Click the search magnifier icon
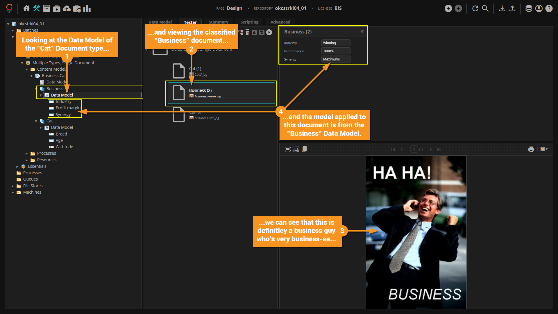This screenshot has width=558, height=314. [485, 8]
